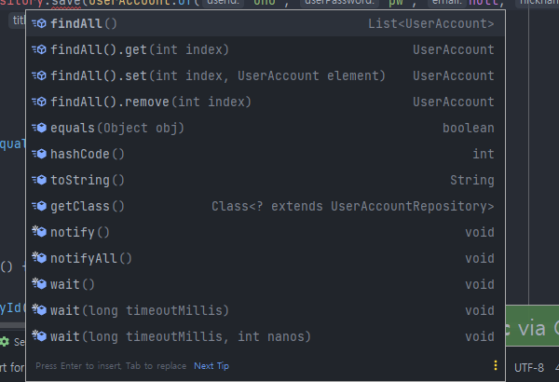Select findAll().remove(int index) suggestion
Viewport: 559px width, 382px height.
pyautogui.click(x=266, y=102)
